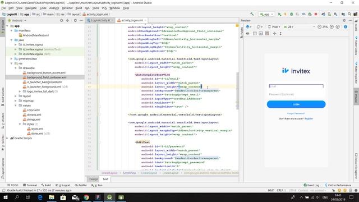Click the Debug app bug icon

click(x=292, y=14)
